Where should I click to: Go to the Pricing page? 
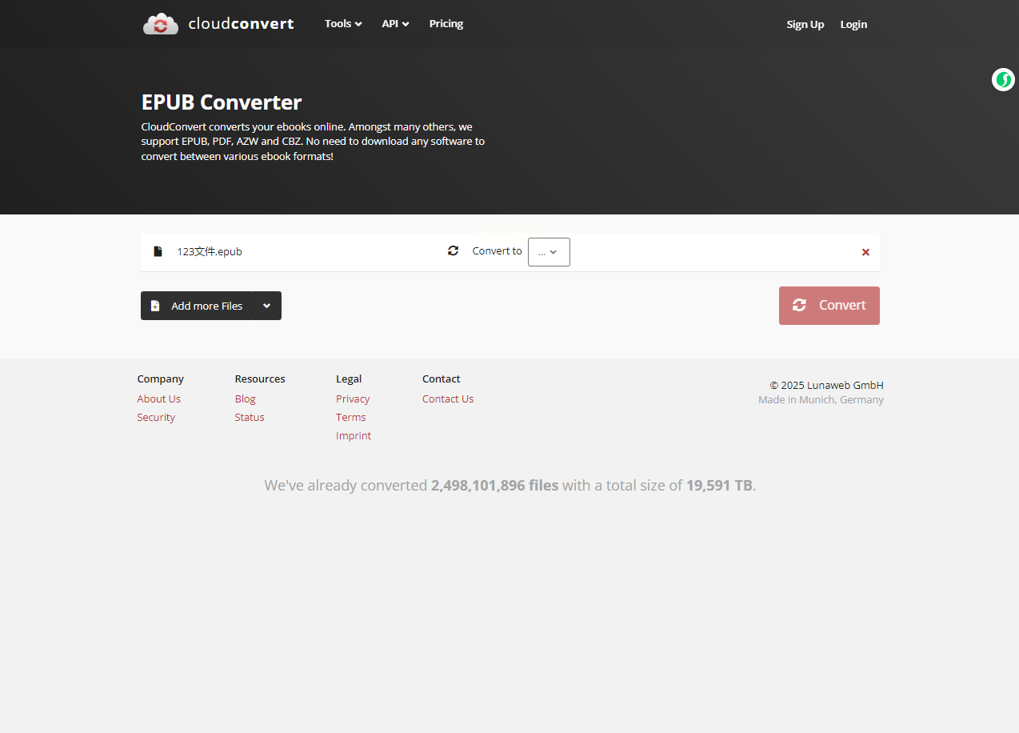tap(446, 24)
